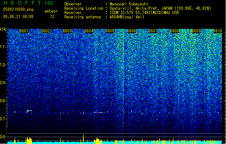The height and width of the screenshot is (144, 226).
Task: Click the tall yellow intensity spike before 0604
Action: point(83,139)
